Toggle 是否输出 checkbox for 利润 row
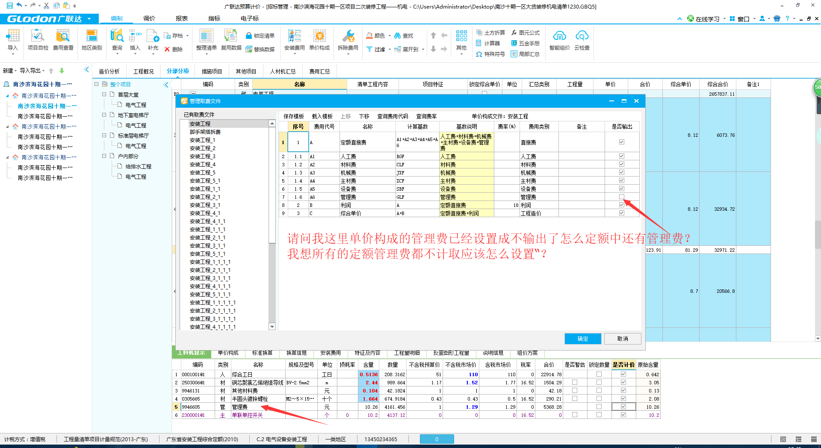Image resolution: width=821 pixels, height=448 pixels. tap(622, 205)
